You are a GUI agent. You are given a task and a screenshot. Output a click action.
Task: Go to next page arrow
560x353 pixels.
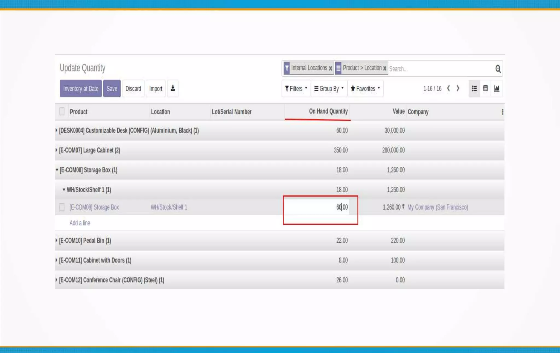click(458, 88)
